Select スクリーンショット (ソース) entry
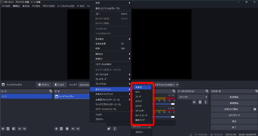The width and height of the screenshot is (258, 136). (x=111, y=109)
